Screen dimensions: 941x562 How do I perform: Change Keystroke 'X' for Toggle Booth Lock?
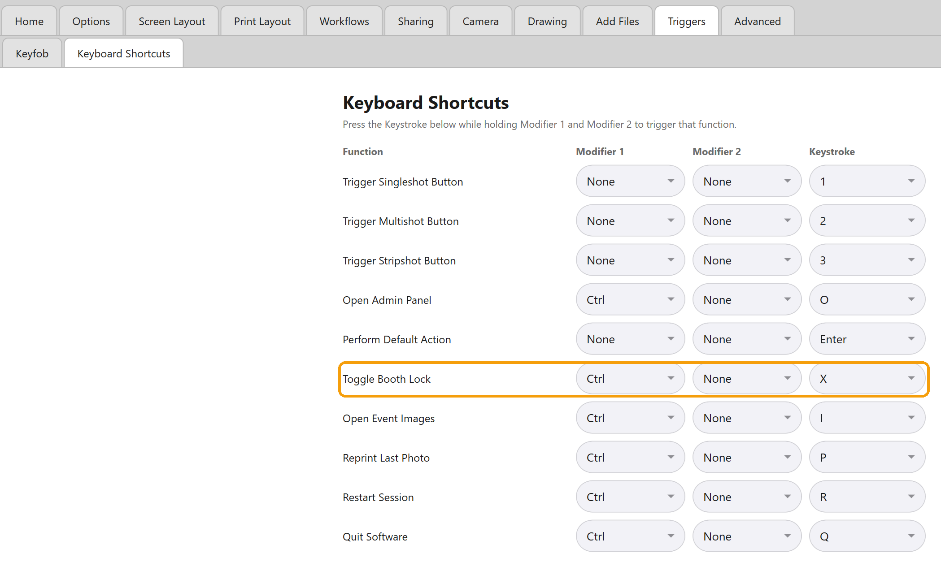[x=867, y=378]
